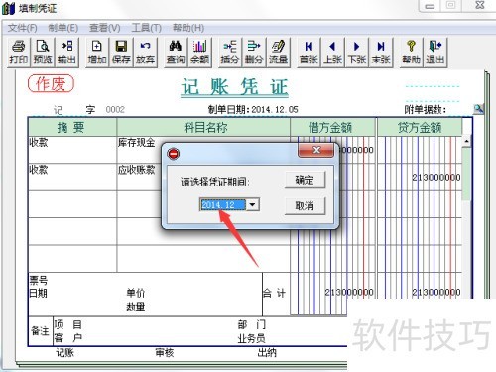Image resolution: width=496 pixels, height=372 pixels.
Task: Click the 退出 exit icon
Action: pos(435,53)
